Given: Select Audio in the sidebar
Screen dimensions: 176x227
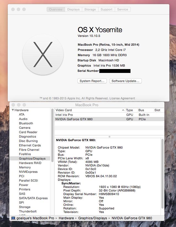Looking at the screenshot, I should click(23, 119).
